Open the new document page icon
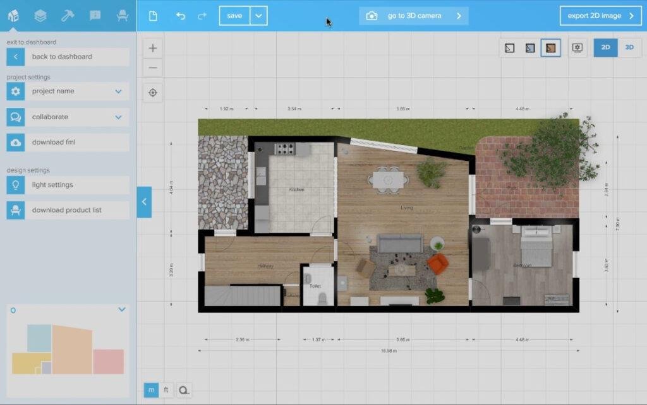The image size is (647, 405). click(153, 16)
